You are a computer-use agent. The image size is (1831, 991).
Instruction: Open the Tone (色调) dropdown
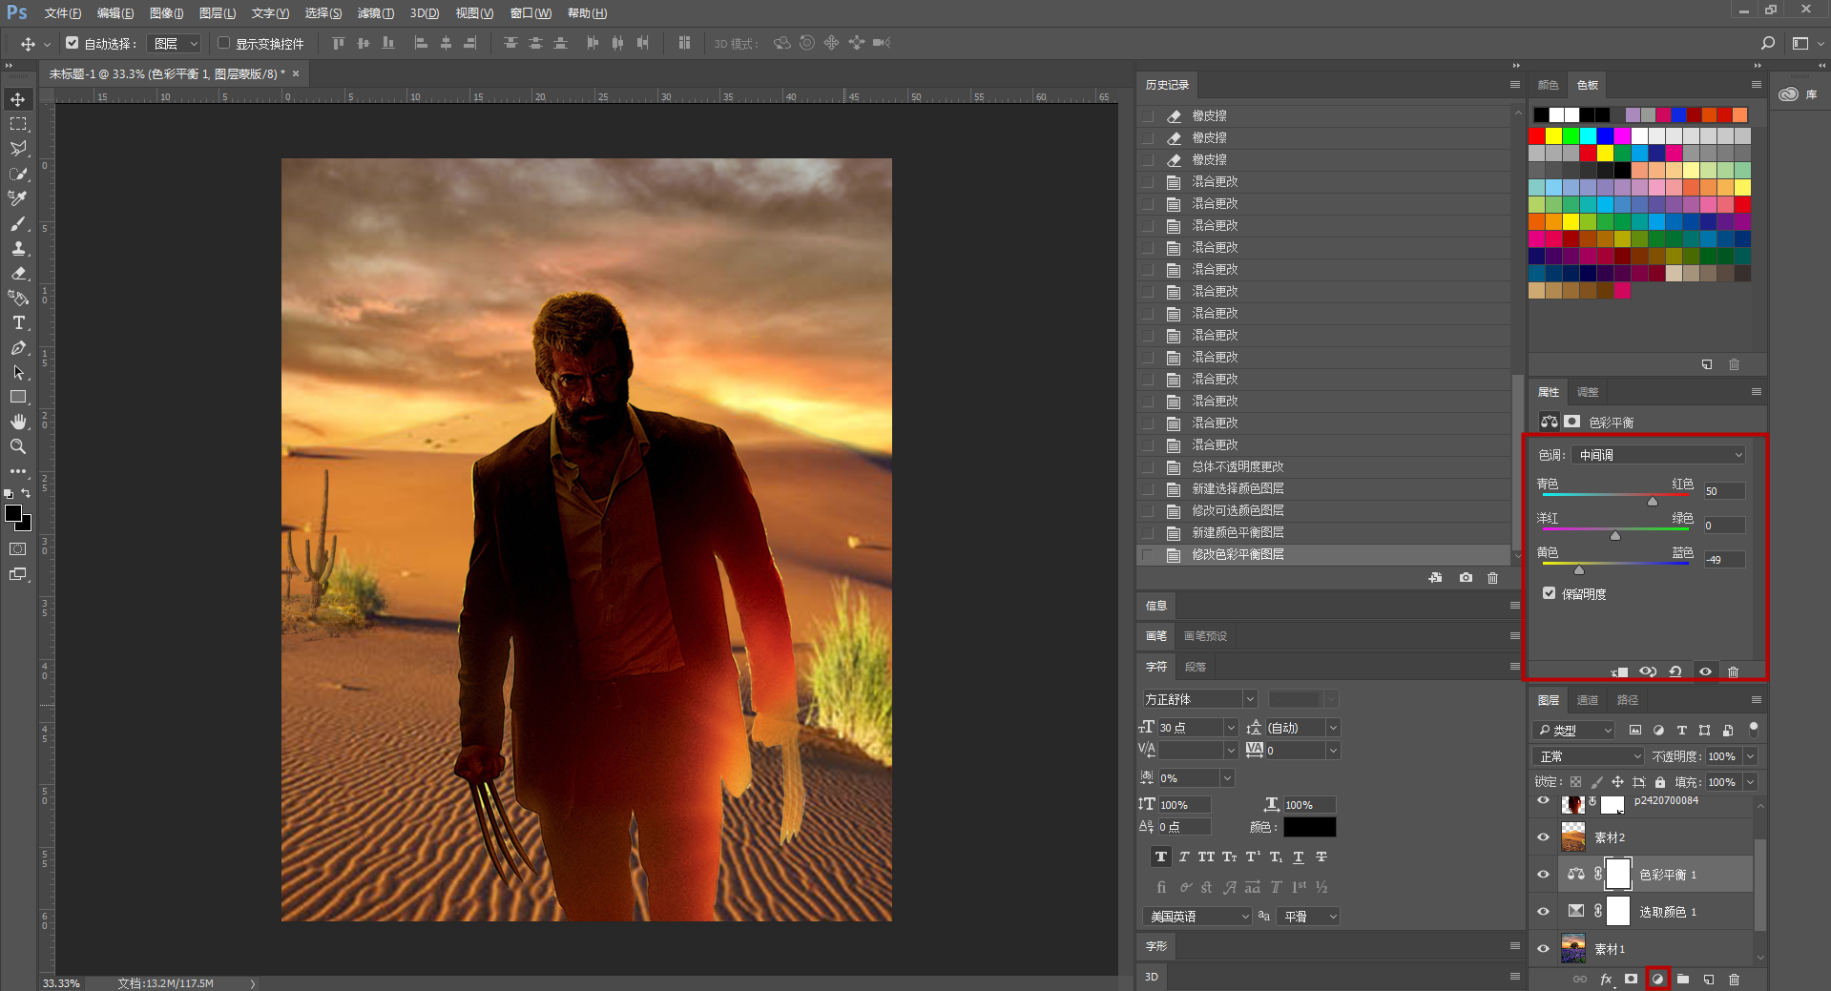(x=1659, y=455)
